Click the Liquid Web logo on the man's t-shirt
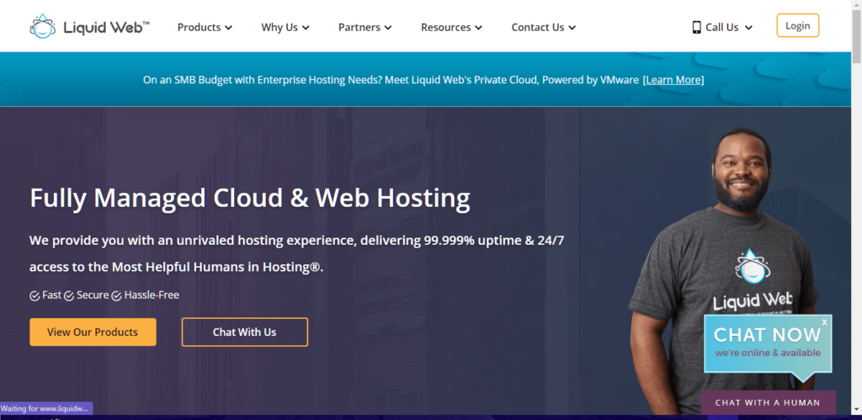 (753, 281)
